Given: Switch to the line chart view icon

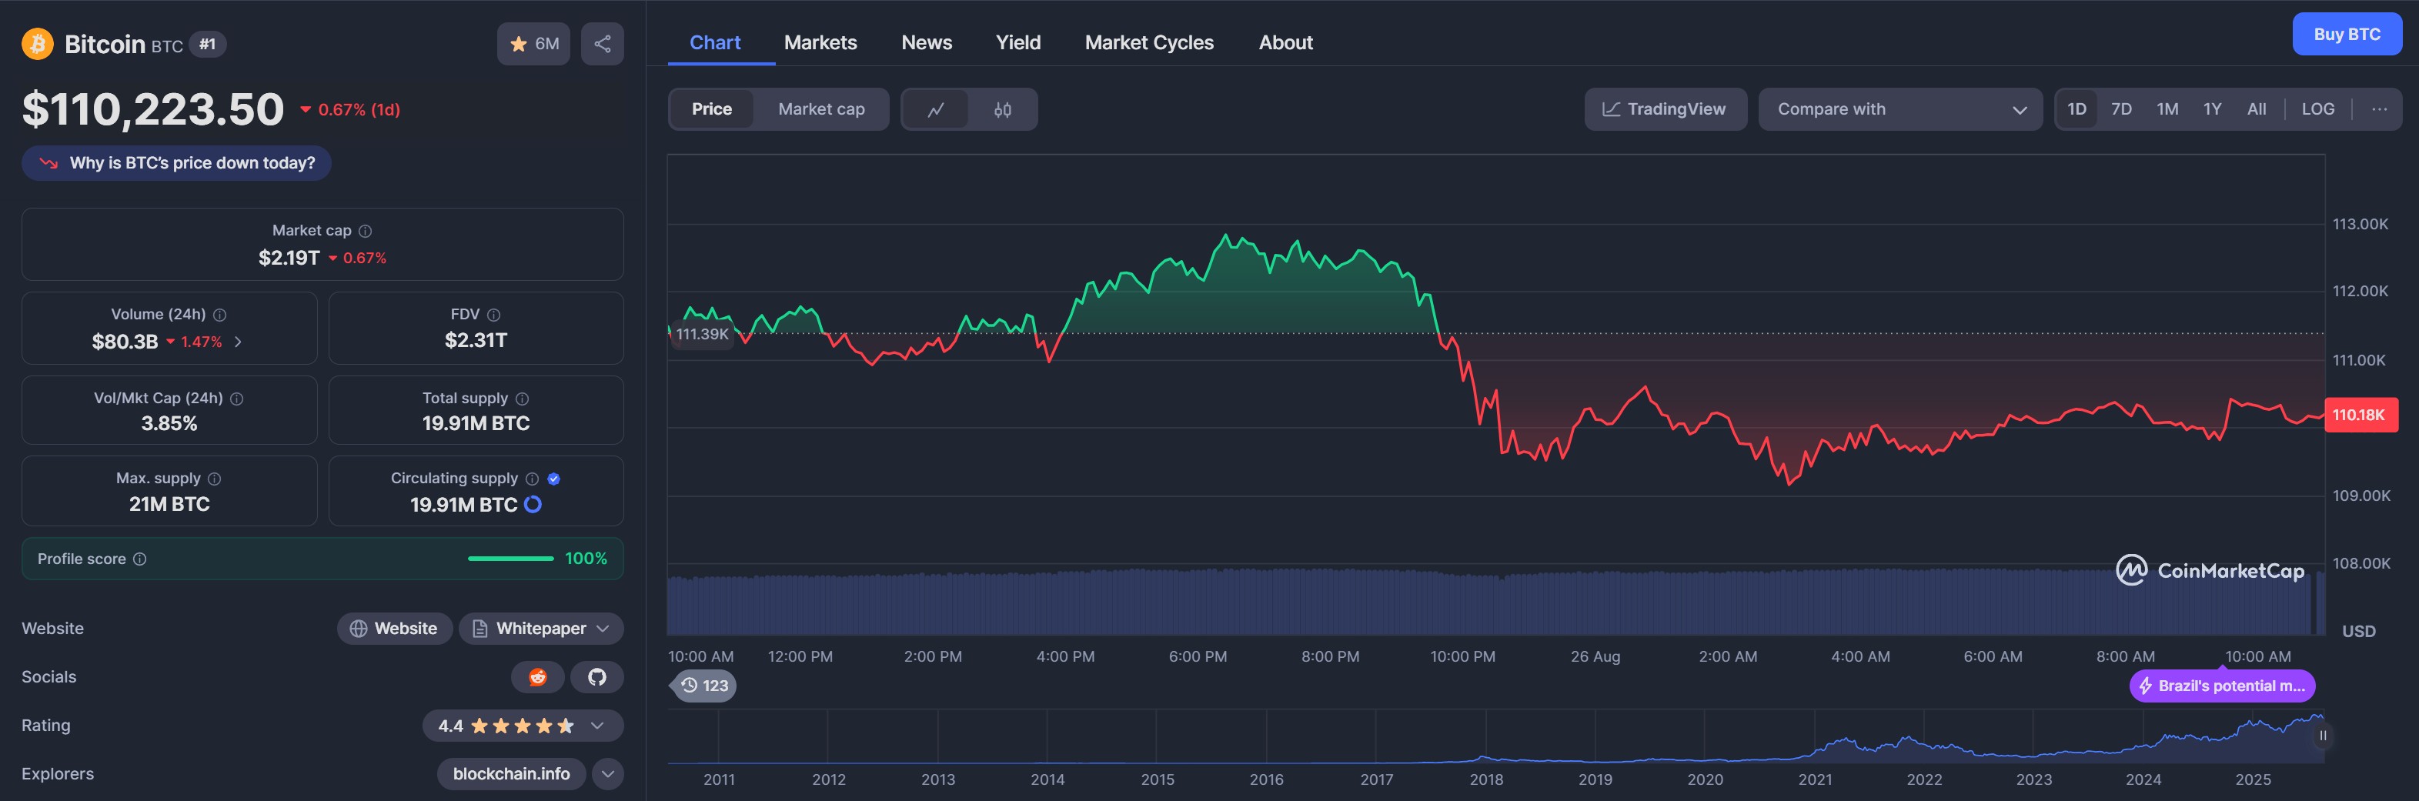Looking at the screenshot, I should click(x=935, y=110).
